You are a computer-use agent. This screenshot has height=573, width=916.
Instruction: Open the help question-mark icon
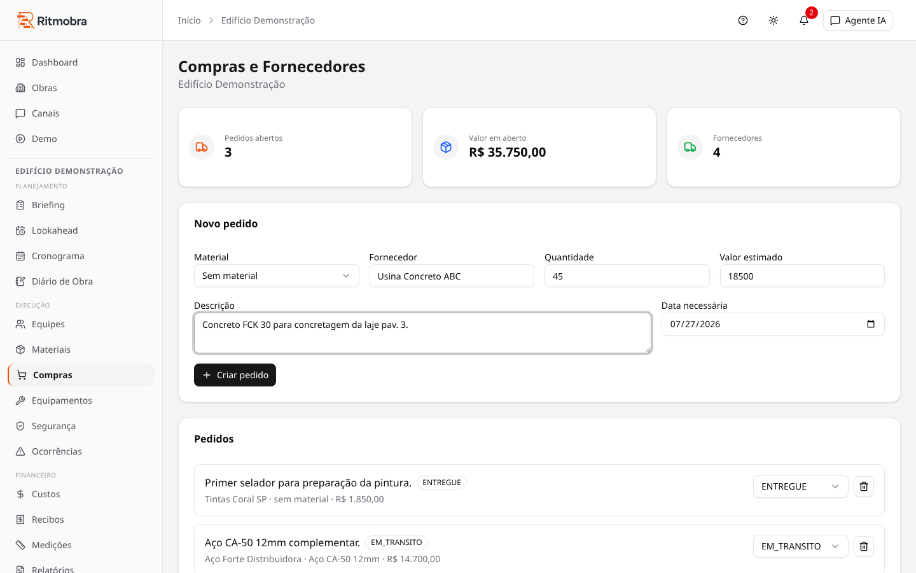click(743, 20)
